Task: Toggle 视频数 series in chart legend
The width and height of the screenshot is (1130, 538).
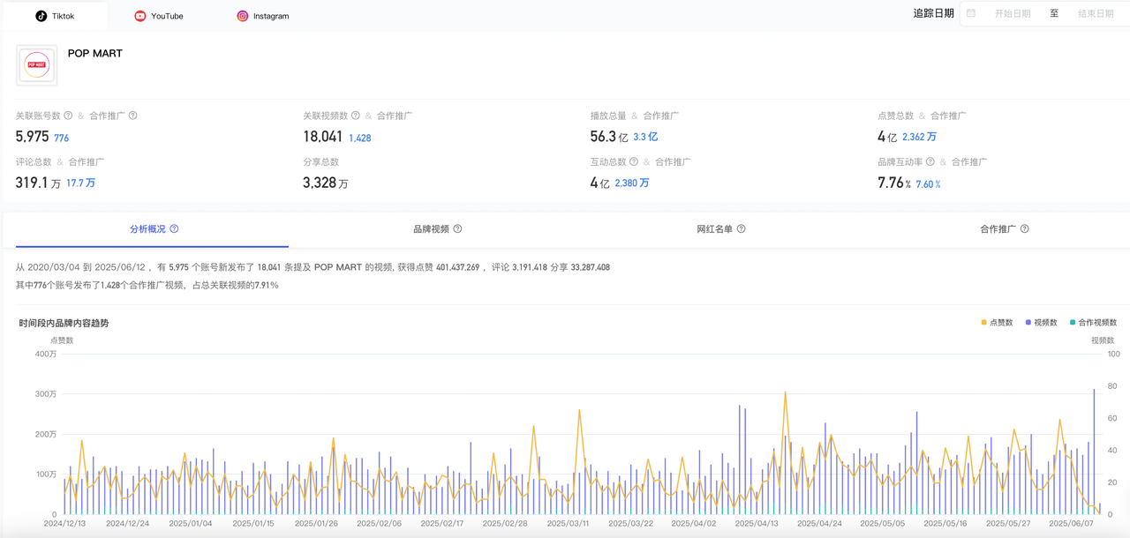Action: pos(1041,323)
